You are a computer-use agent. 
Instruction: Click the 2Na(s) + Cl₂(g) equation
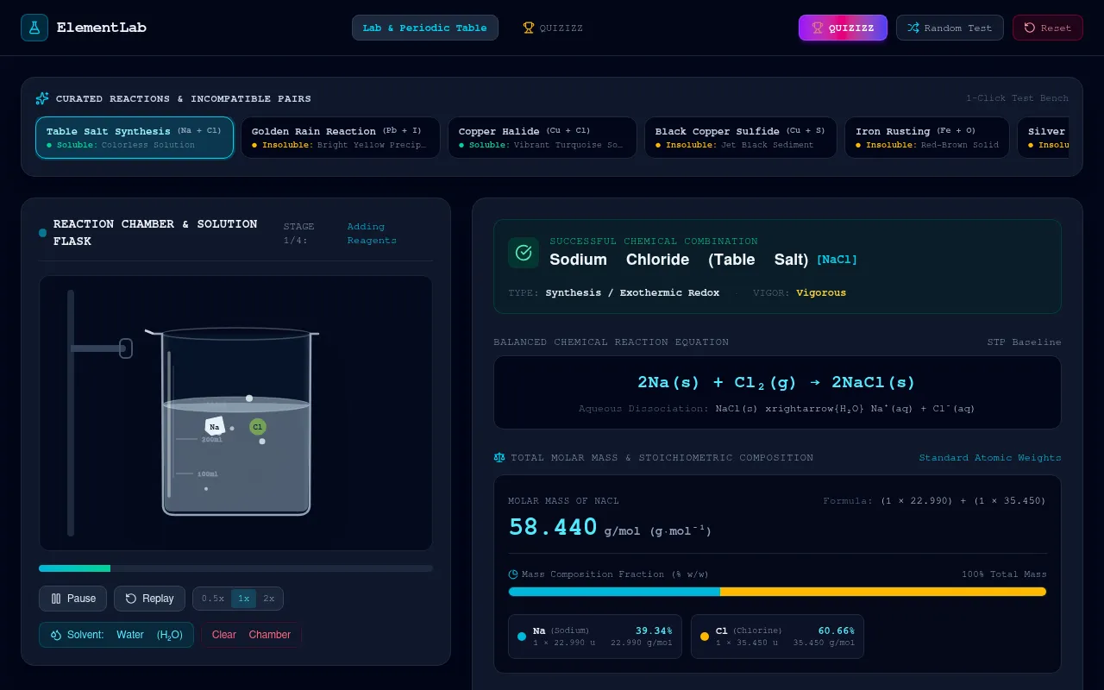point(776,382)
